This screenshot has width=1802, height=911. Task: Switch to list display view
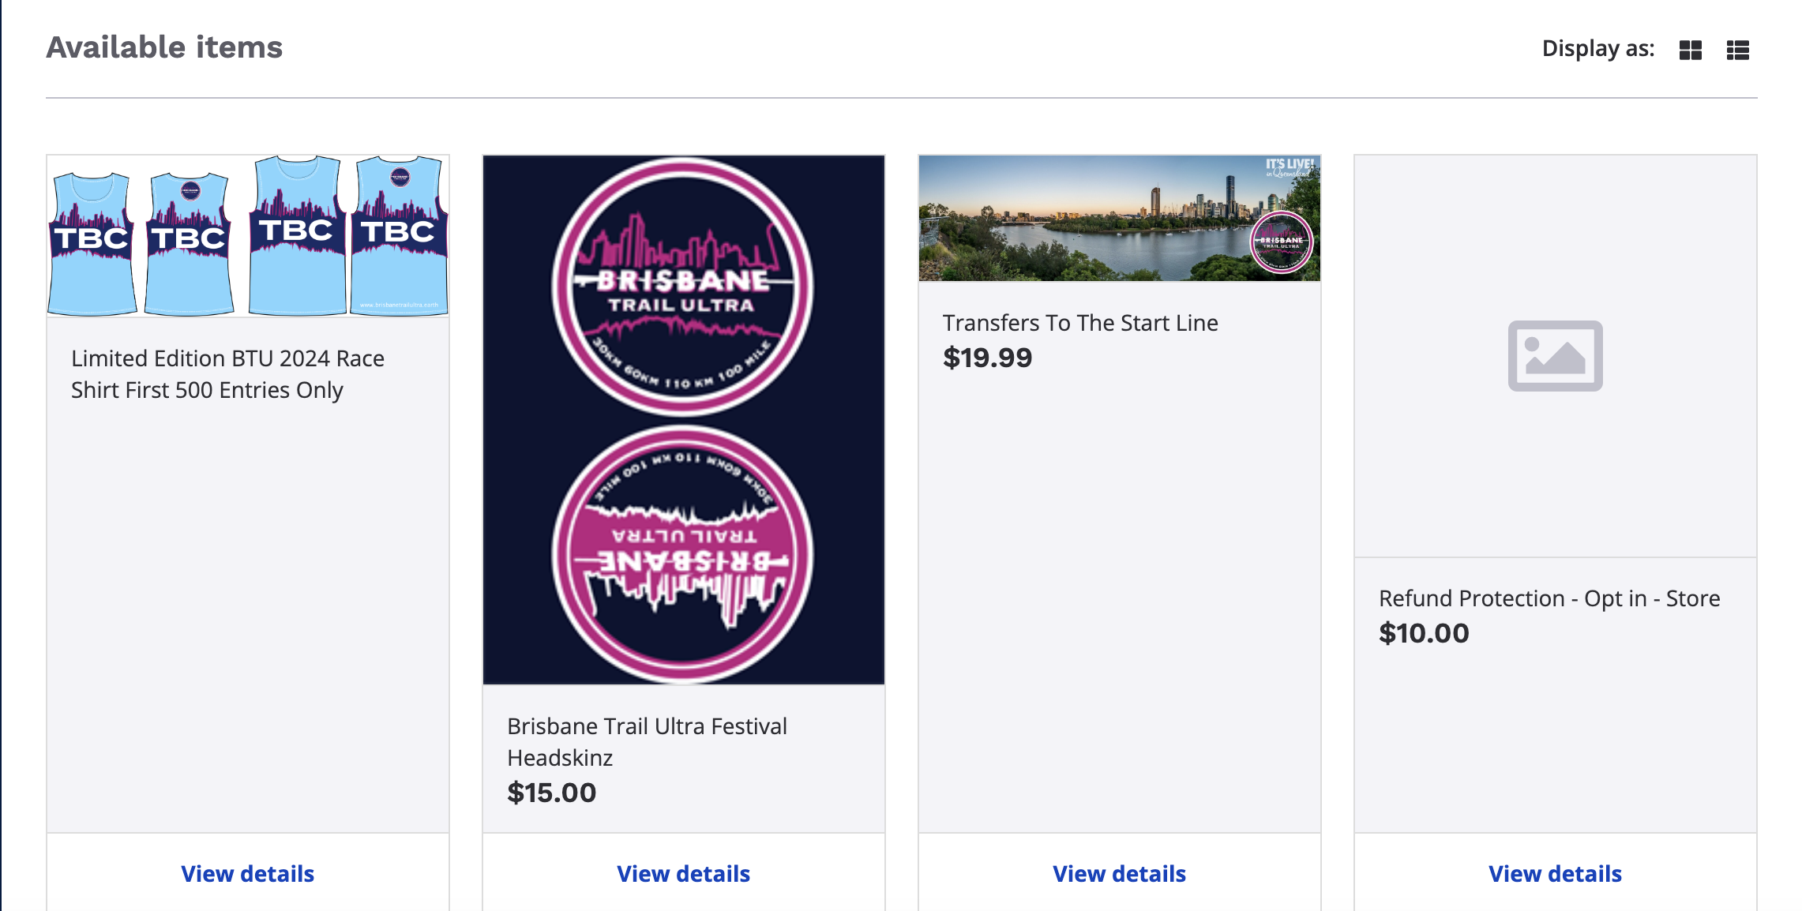[x=1737, y=50]
